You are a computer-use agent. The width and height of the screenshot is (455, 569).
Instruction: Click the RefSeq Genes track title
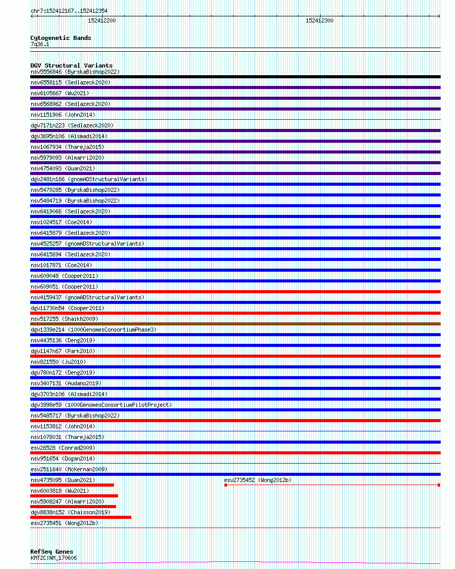52,552
